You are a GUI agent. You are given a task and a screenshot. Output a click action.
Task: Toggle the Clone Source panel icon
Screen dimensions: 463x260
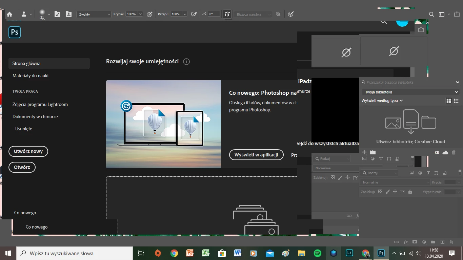tap(69, 14)
